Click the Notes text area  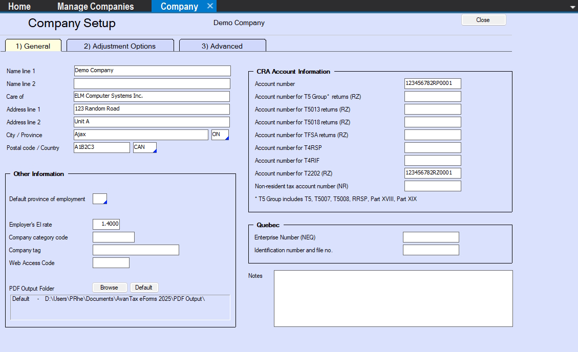pyautogui.click(x=393, y=298)
